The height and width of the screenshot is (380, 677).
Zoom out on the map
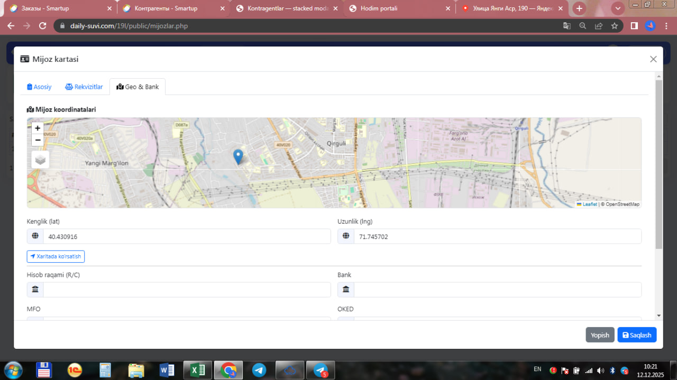point(38,140)
